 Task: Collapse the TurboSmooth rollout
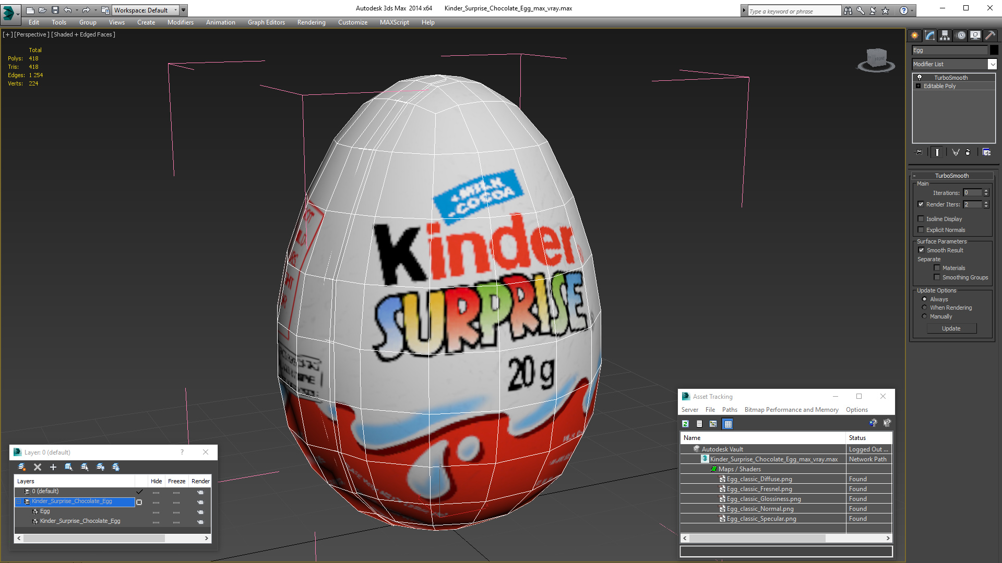[x=952, y=176]
